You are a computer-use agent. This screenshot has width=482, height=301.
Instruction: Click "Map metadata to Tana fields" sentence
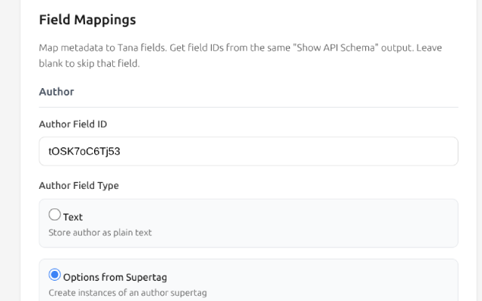tap(103, 48)
